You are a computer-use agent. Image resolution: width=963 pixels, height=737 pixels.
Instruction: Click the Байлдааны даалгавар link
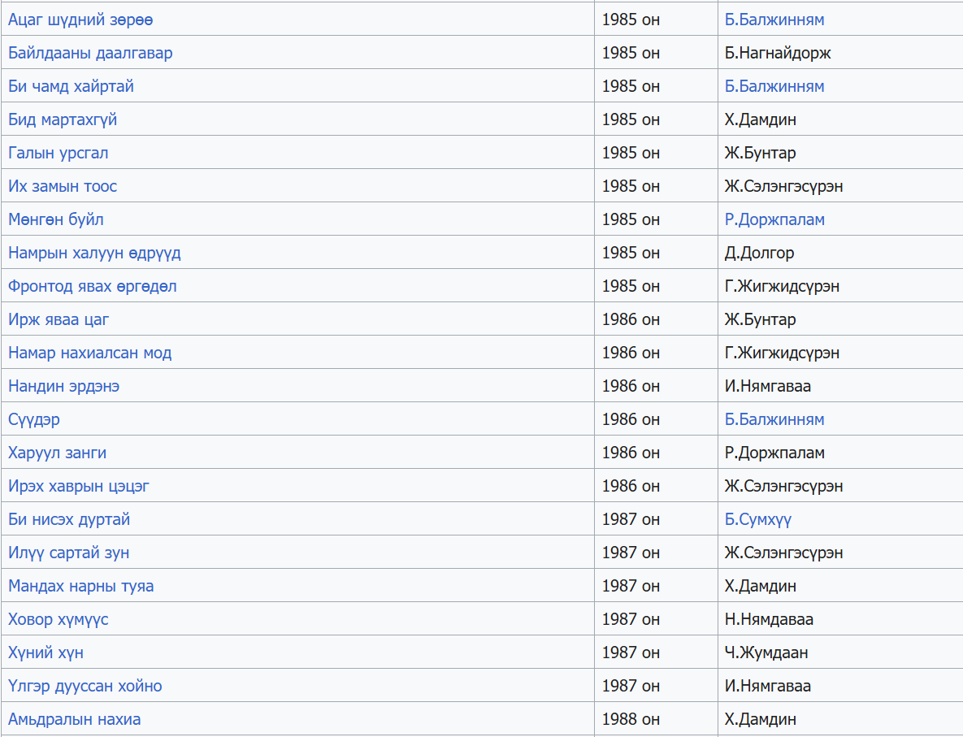[90, 53]
